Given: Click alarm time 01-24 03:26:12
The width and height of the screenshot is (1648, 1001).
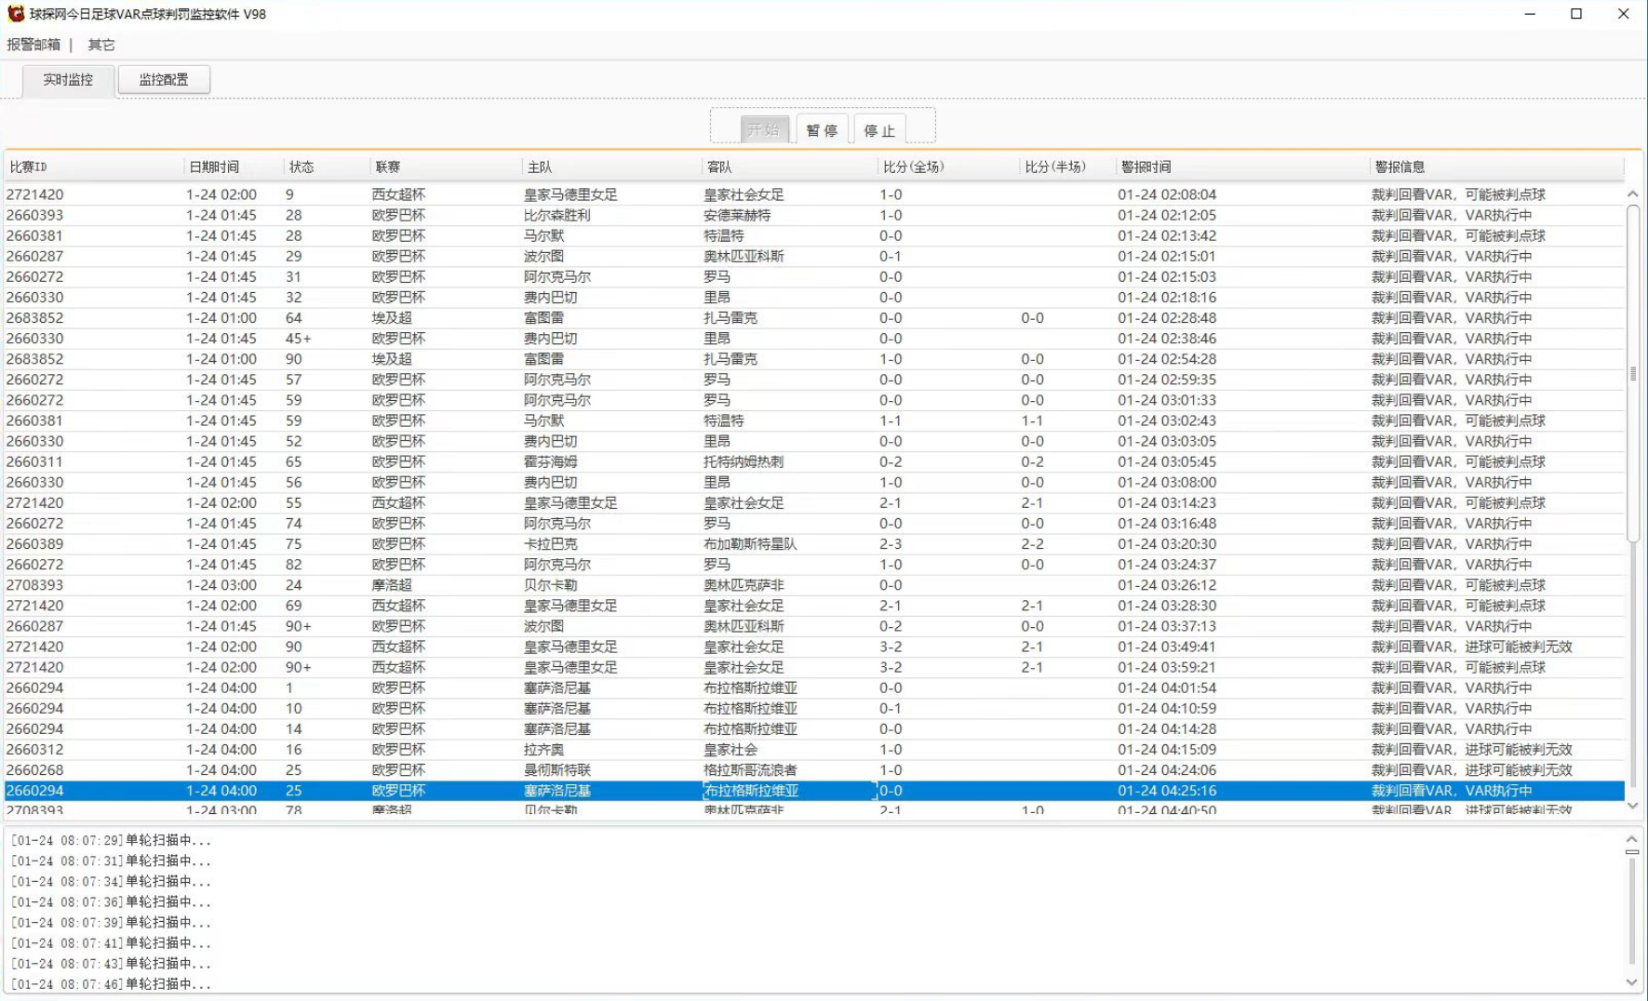Looking at the screenshot, I should 1167,585.
